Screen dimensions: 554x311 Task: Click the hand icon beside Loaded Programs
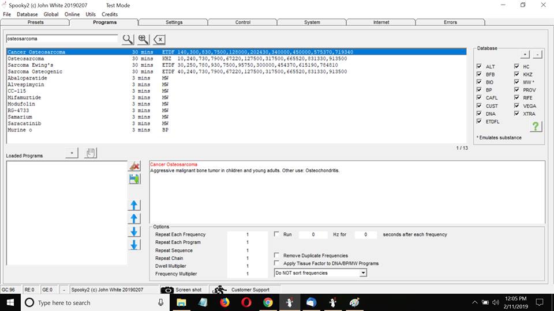tap(91, 153)
